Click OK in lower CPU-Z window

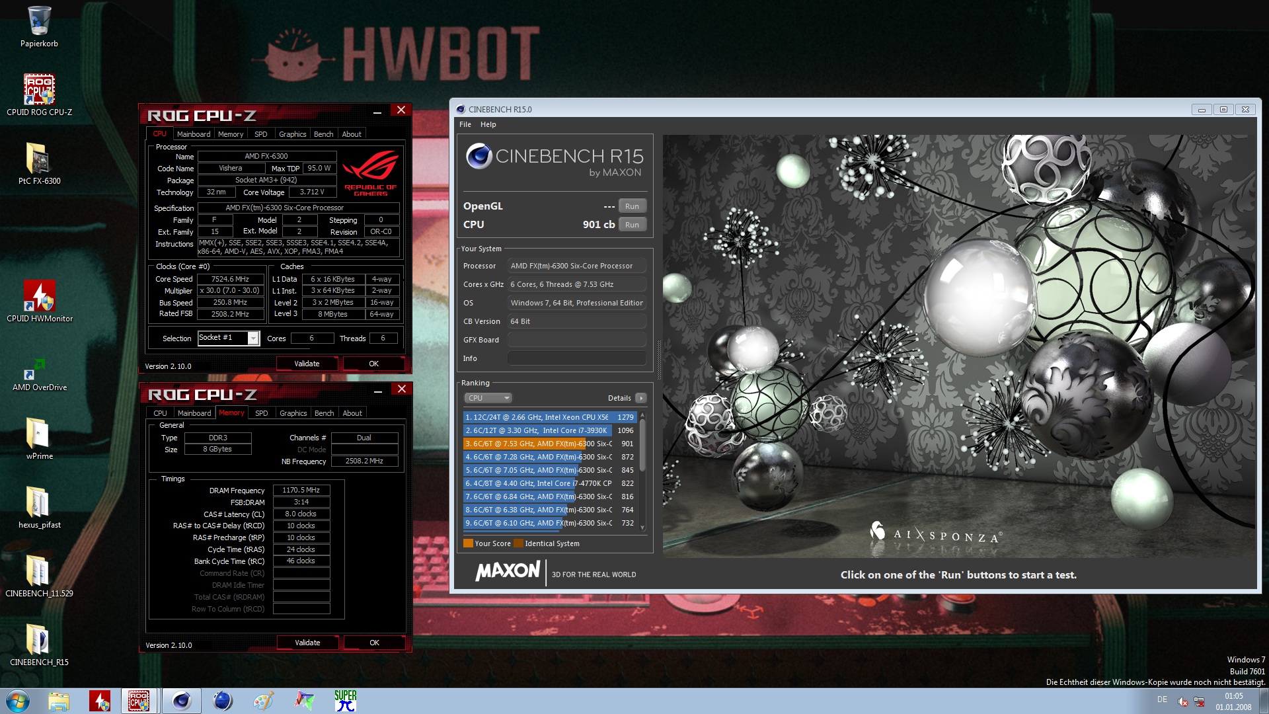coord(375,643)
